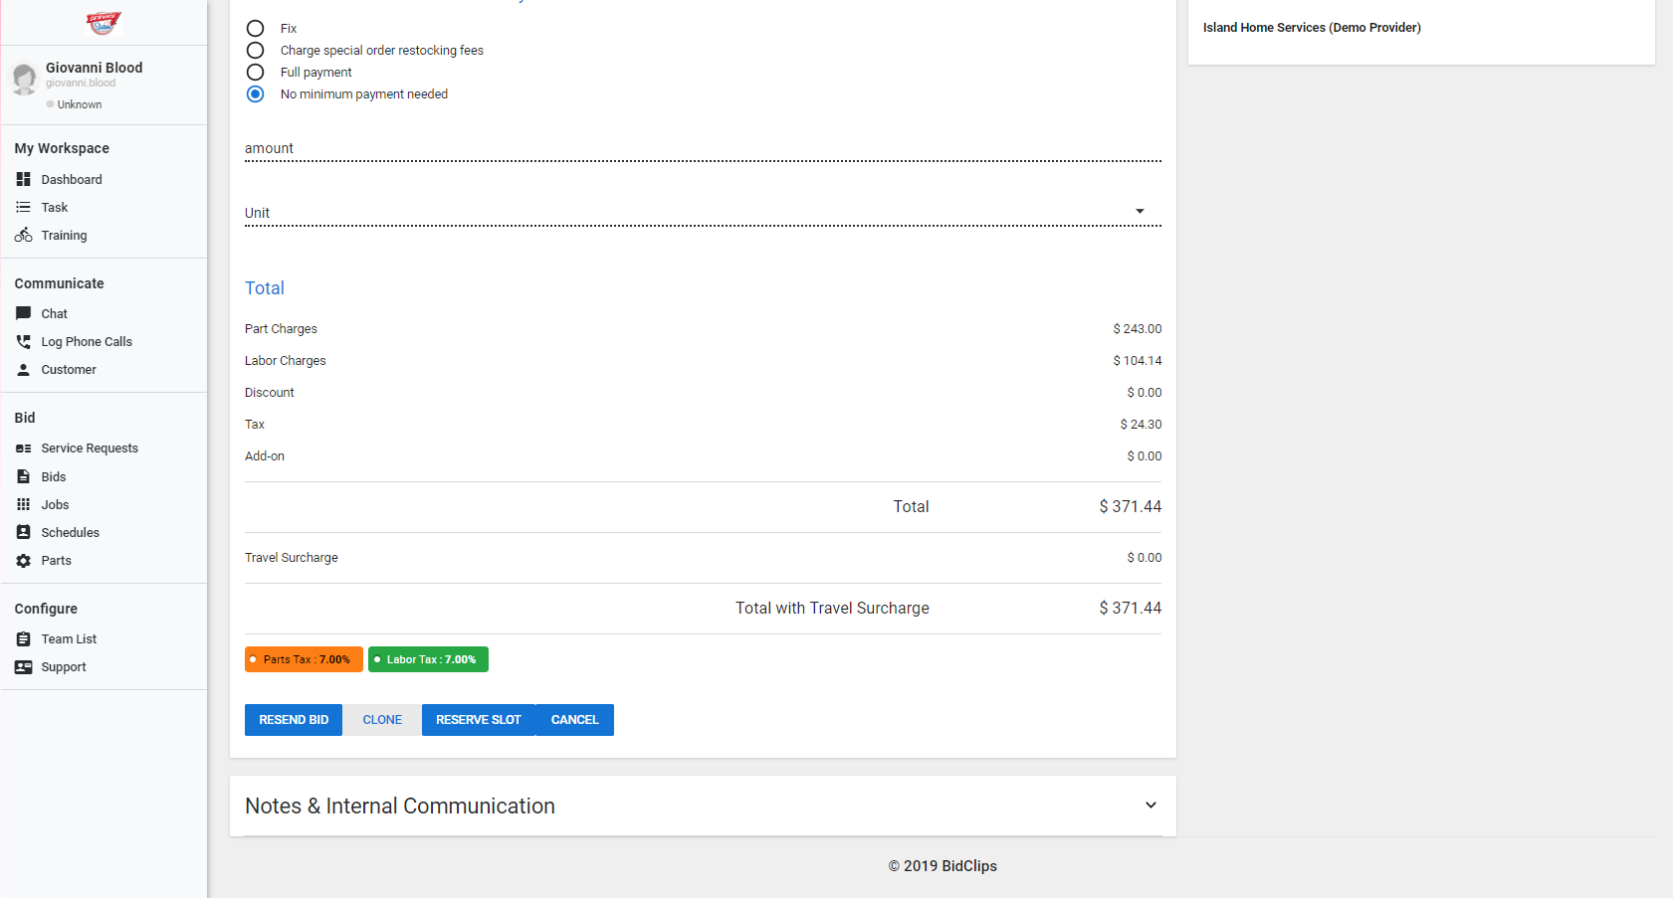This screenshot has height=898, width=1673.
Task: Click the Jobs grid icon
Action: [x=23, y=504]
